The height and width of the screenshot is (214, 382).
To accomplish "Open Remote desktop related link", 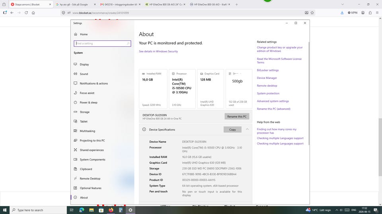I will point(267,86).
